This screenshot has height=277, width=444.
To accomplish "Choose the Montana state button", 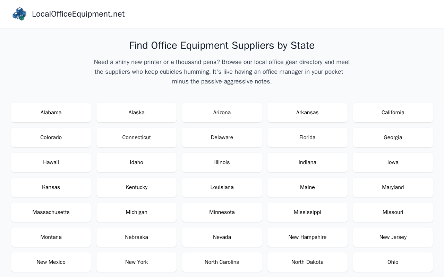I will coord(51,237).
